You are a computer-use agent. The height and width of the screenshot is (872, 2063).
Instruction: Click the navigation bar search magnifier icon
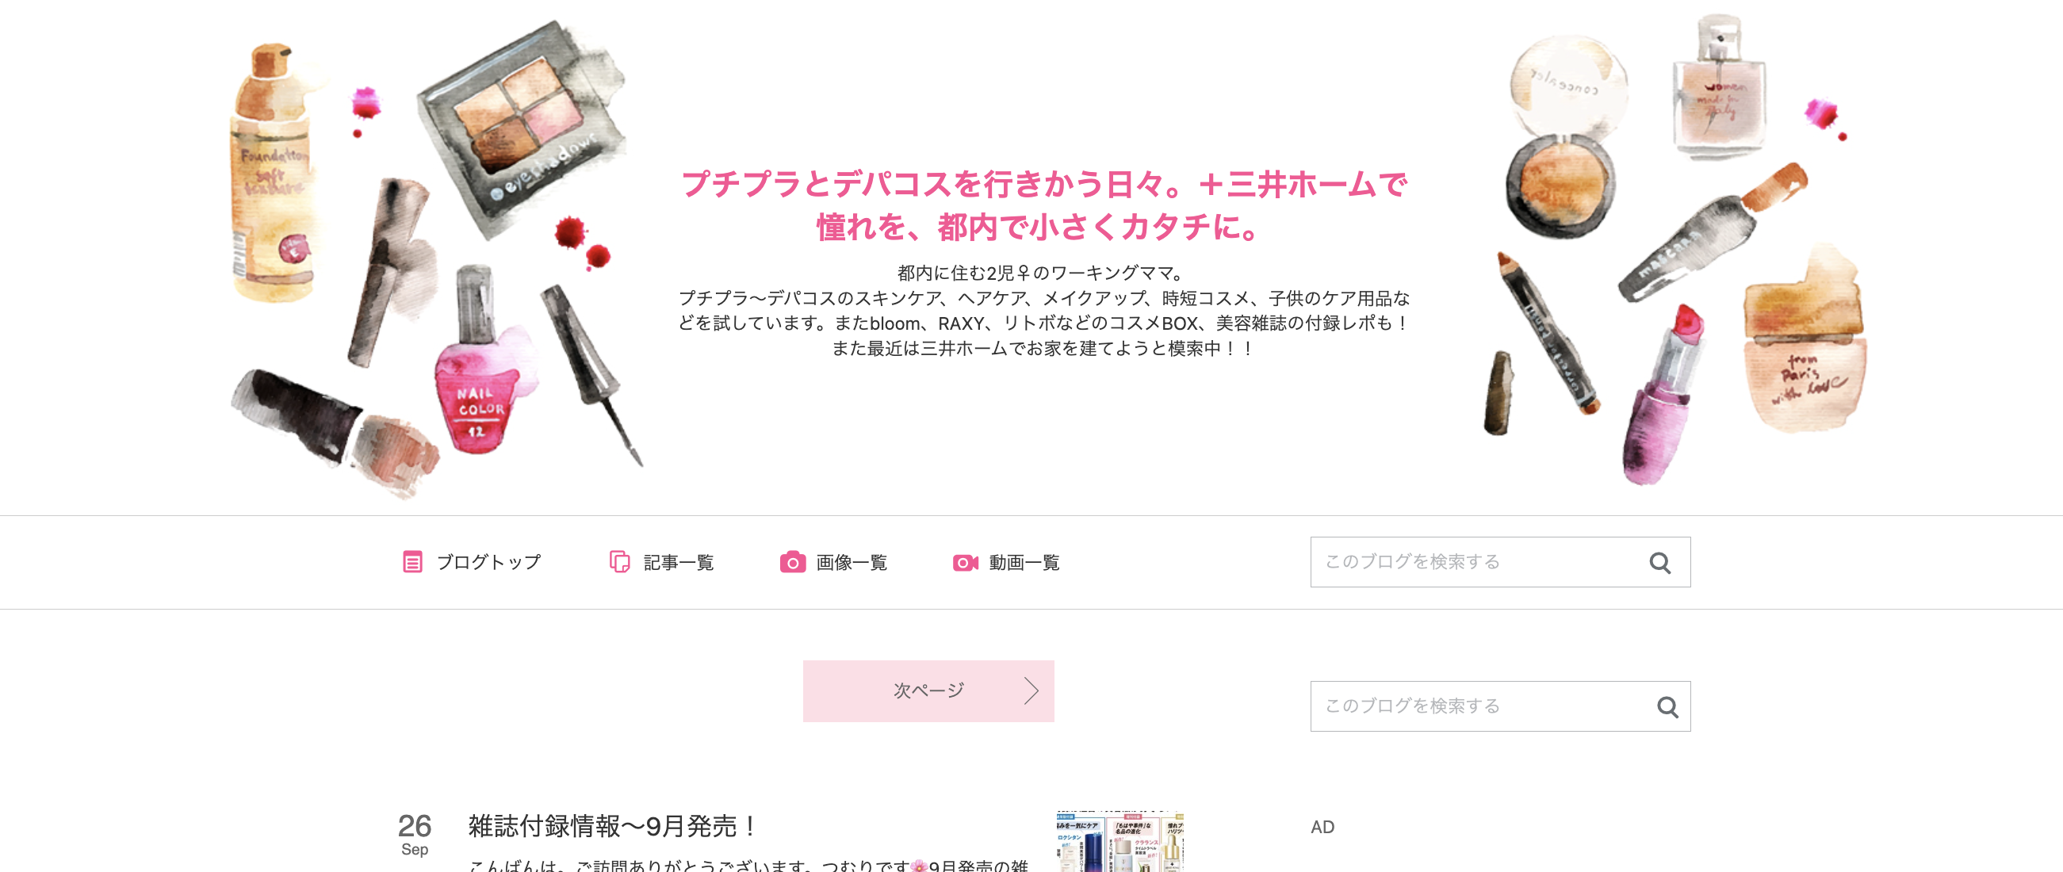pyautogui.click(x=1660, y=563)
